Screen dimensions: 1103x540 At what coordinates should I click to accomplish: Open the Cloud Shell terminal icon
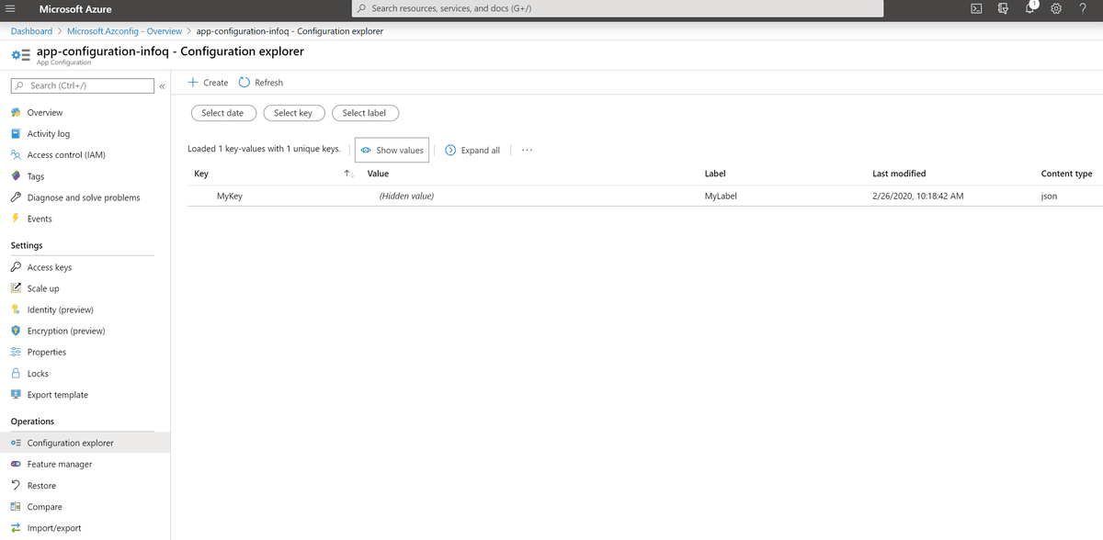pos(976,9)
